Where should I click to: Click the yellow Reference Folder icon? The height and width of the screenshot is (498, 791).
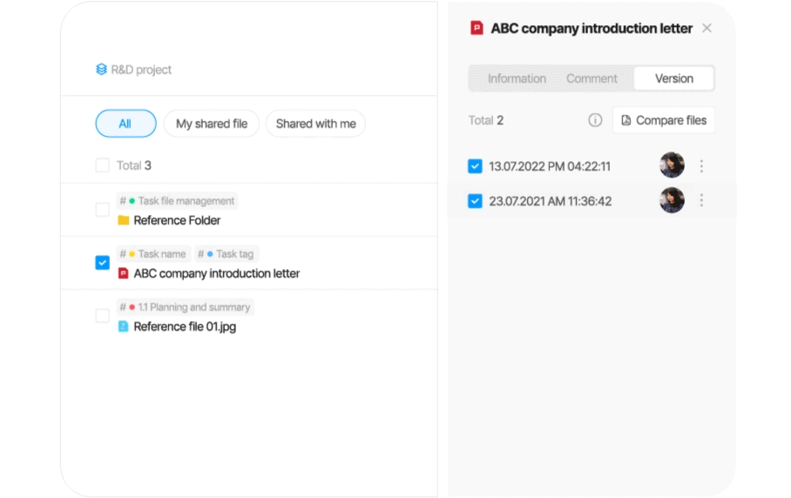click(x=124, y=220)
